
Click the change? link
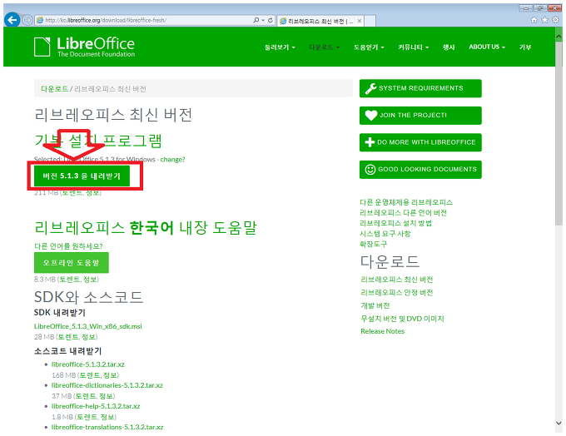(172, 160)
